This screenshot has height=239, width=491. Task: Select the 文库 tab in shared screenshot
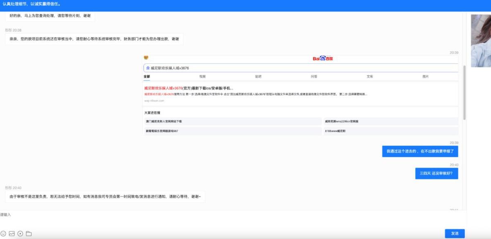pos(370,77)
